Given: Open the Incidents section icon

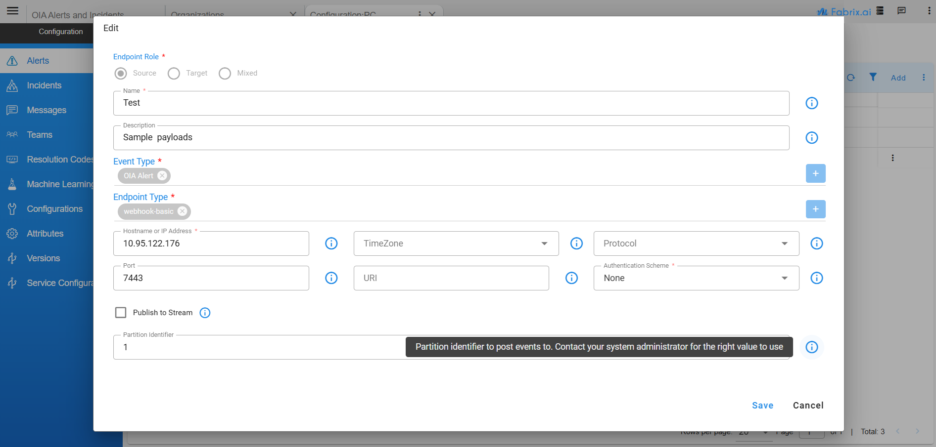Looking at the screenshot, I should pos(12,85).
